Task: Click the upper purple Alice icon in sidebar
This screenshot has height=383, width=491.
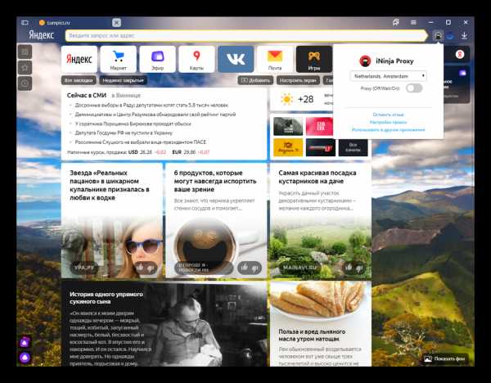Action: tap(25, 343)
